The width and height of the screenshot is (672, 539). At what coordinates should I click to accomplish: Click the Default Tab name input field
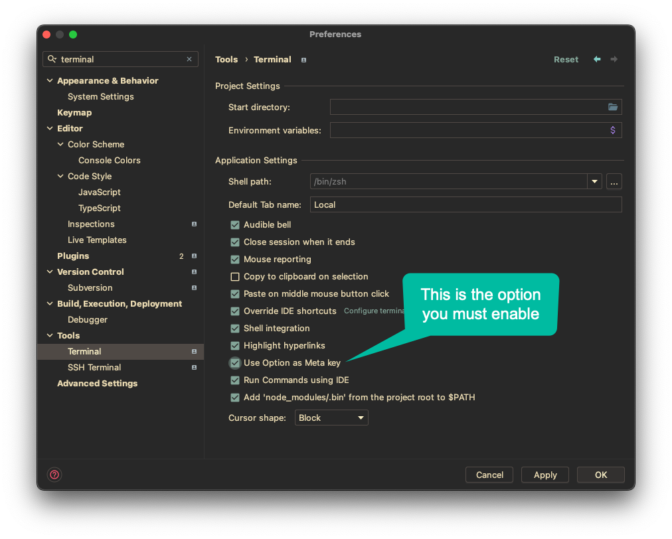coord(466,205)
